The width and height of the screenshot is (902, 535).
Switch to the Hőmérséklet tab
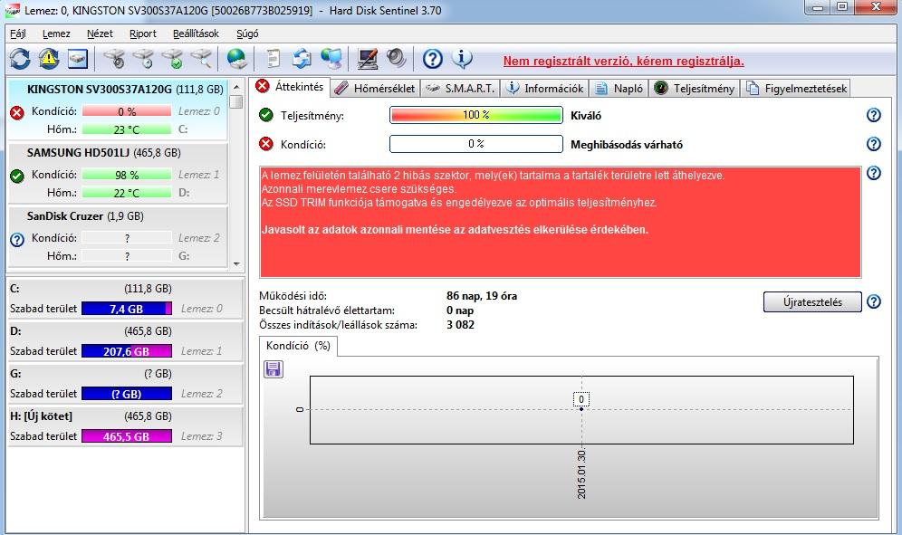click(x=375, y=88)
